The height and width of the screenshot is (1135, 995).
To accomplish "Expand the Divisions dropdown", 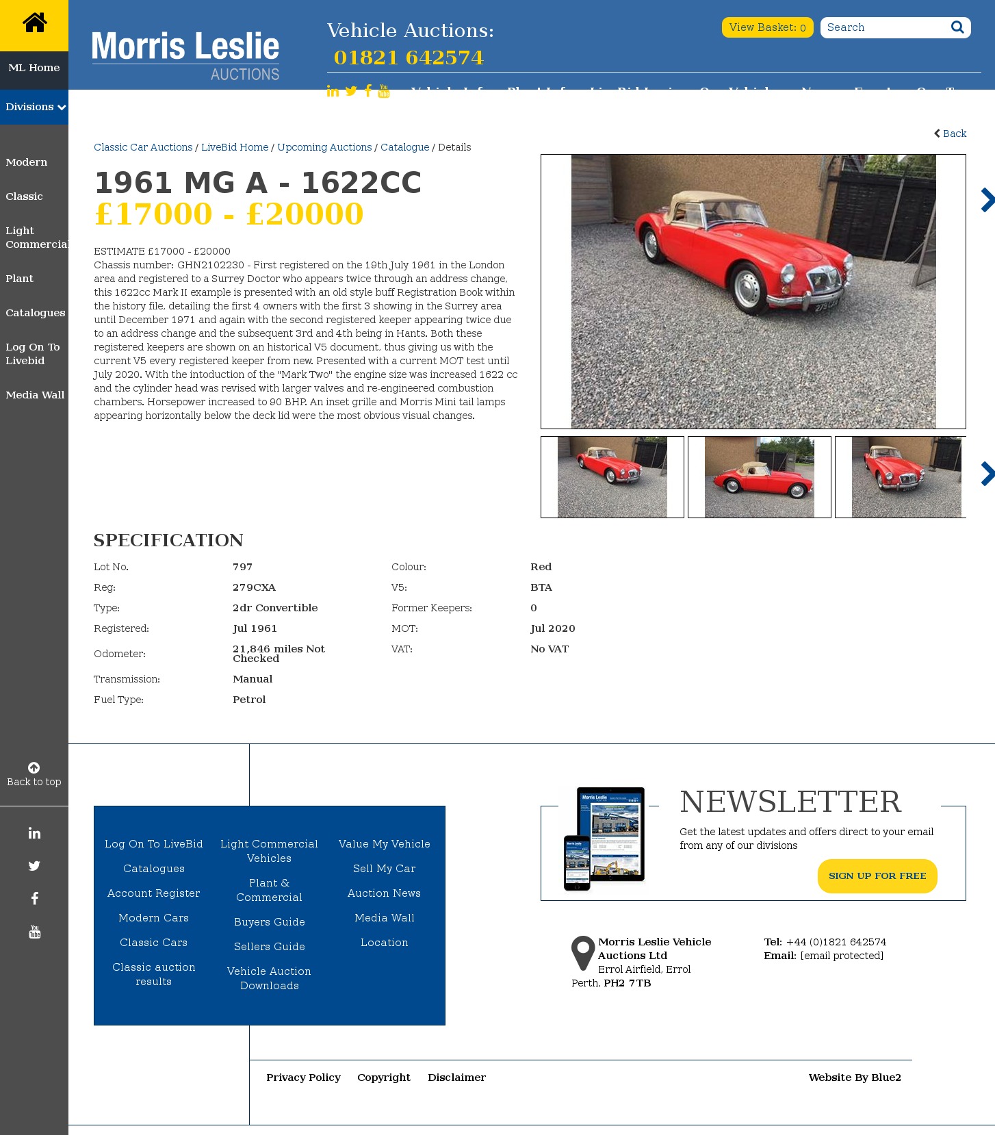I will pos(34,107).
